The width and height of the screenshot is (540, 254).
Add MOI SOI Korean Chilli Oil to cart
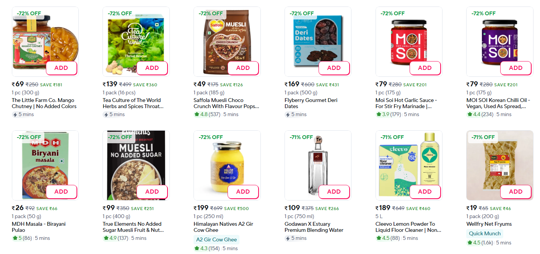click(516, 68)
